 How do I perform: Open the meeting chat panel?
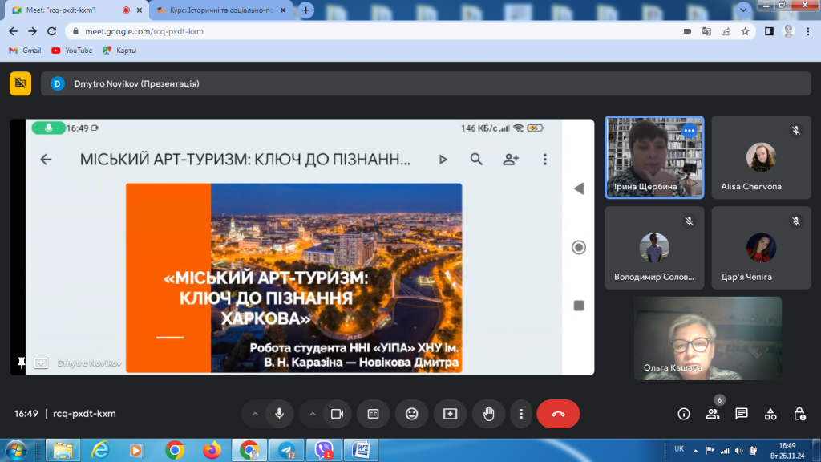[x=742, y=414]
